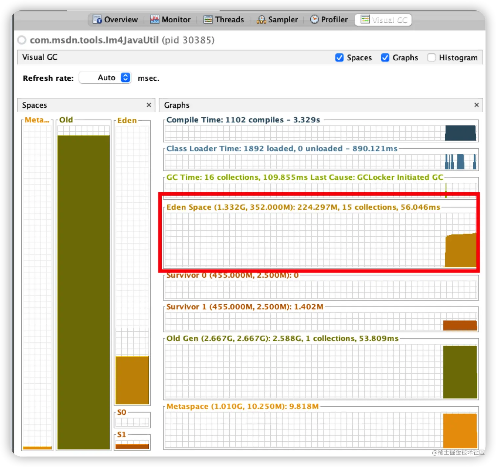Click the Compile Time graph
Image resolution: width=496 pixels, height=467 pixels.
pos(321,133)
